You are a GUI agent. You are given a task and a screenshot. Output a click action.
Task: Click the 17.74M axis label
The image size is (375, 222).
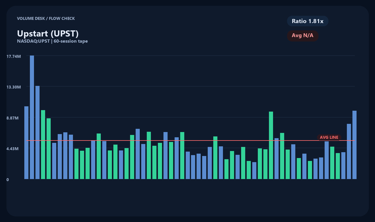click(14, 56)
